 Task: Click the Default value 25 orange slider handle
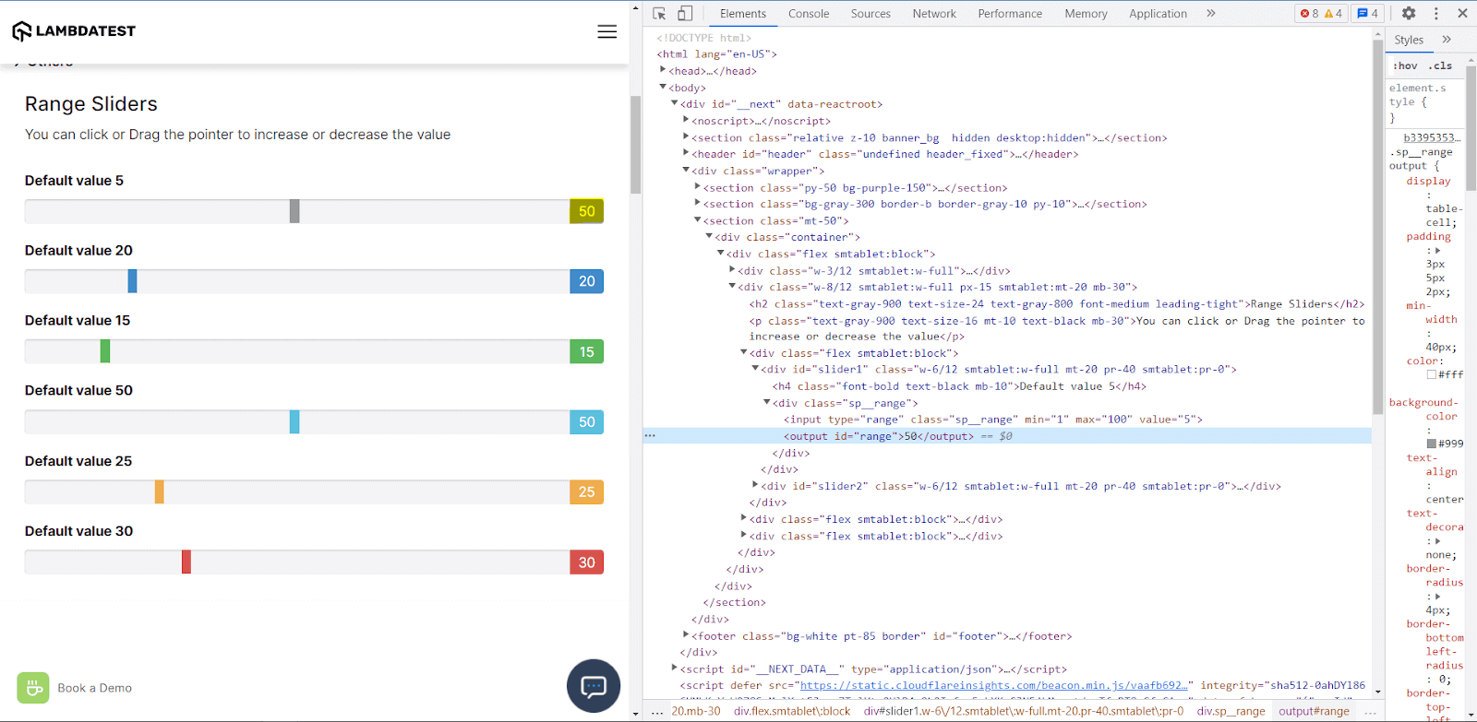[159, 491]
